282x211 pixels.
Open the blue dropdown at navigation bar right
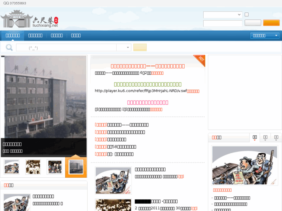[265, 35]
